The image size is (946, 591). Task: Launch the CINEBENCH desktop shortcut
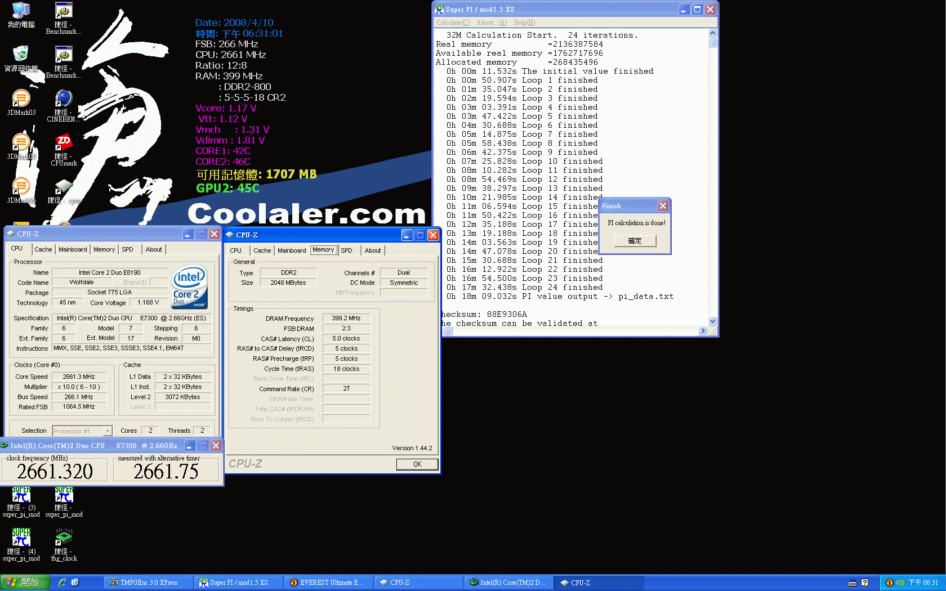pyautogui.click(x=64, y=98)
